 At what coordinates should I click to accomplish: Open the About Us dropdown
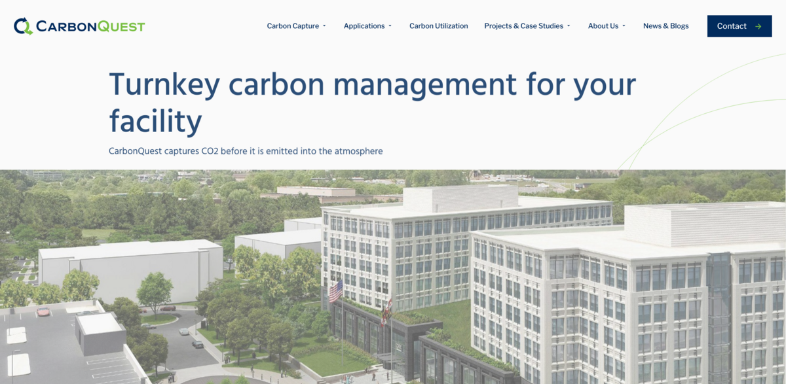tap(603, 26)
